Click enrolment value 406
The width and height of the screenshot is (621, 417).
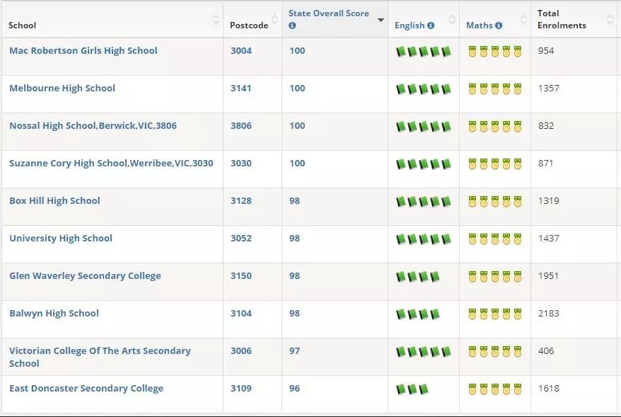(x=546, y=350)
